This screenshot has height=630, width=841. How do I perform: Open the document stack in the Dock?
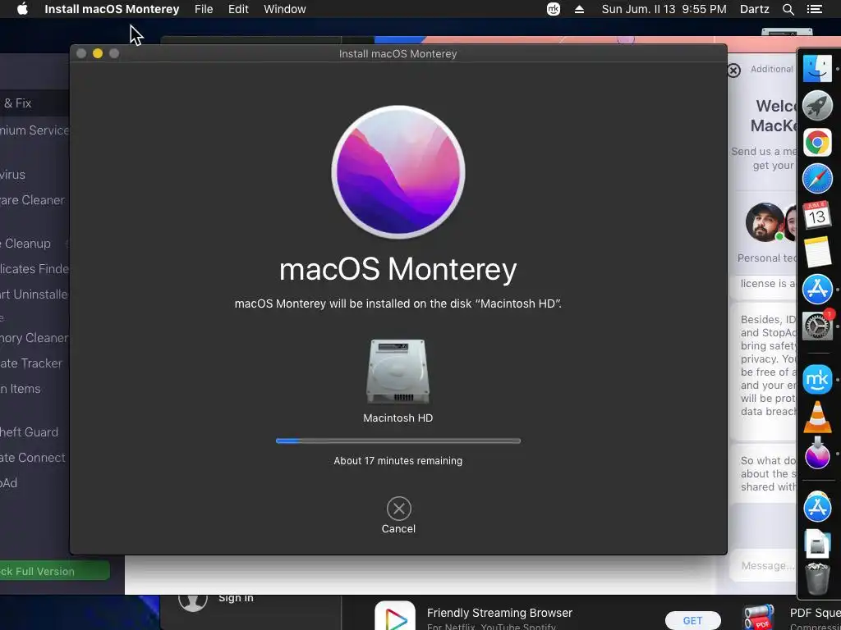coord(817,544)
